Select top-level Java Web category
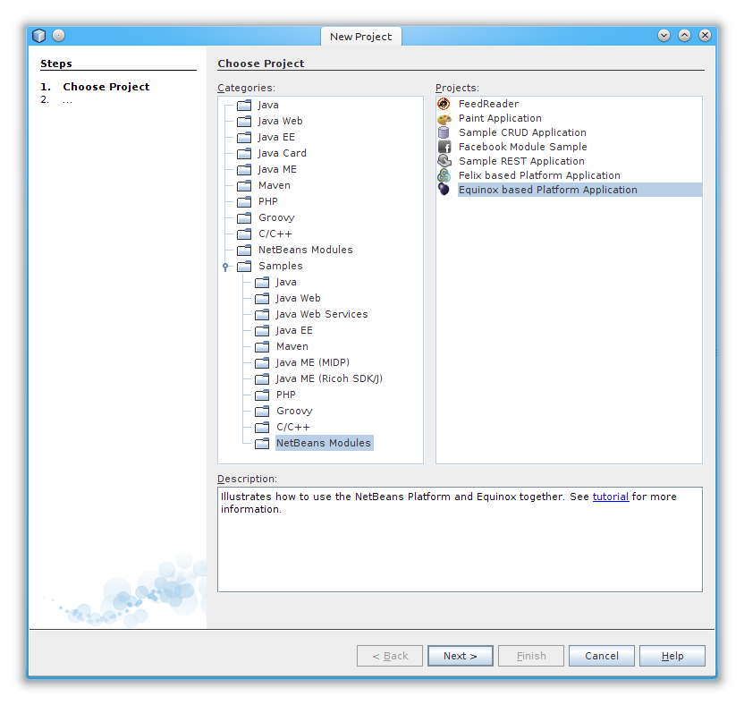The image size is (744, 705). point(280,121)
